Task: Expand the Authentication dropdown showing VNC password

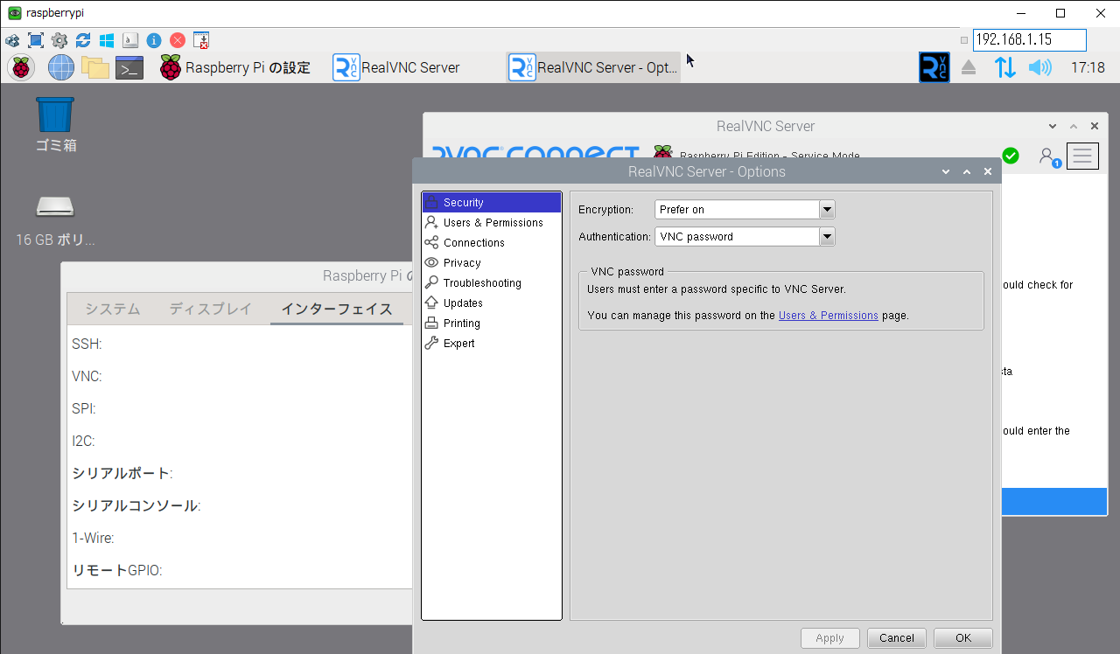Action: tap(745, 236)
